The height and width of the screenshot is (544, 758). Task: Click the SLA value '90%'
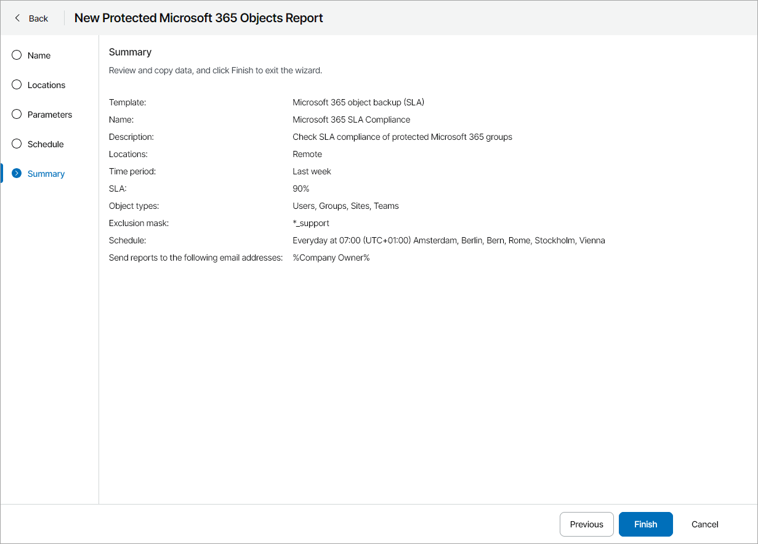point(301,189)
